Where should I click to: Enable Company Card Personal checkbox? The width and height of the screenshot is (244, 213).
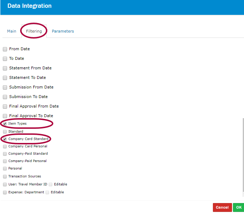pyautogui.click(x=5, y=146)
